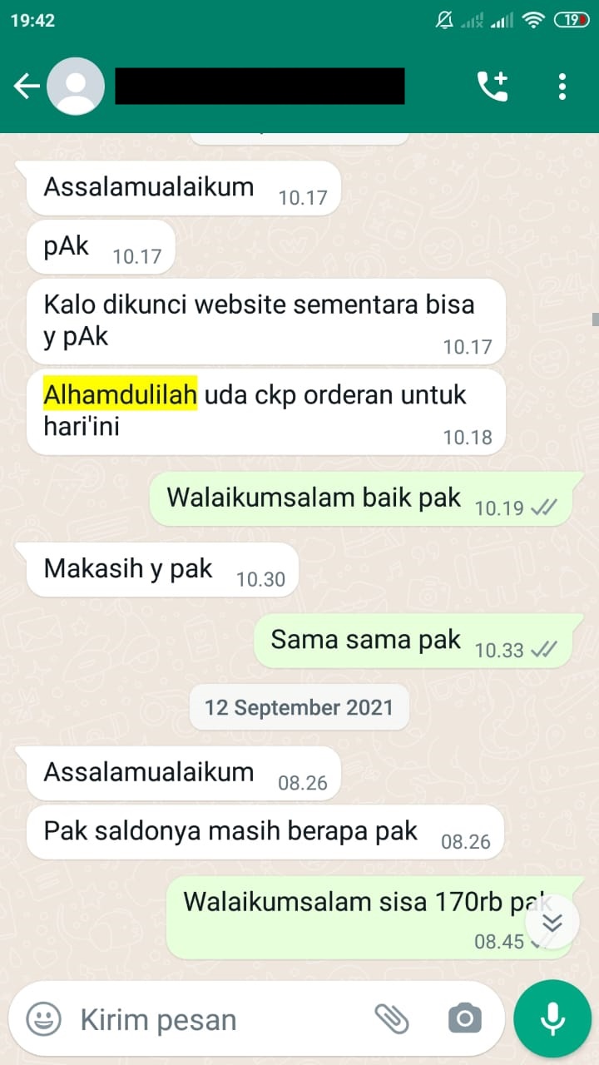Tap the back arrow to leave chat
Screen dimensions: 599x1065
(27, 86)
